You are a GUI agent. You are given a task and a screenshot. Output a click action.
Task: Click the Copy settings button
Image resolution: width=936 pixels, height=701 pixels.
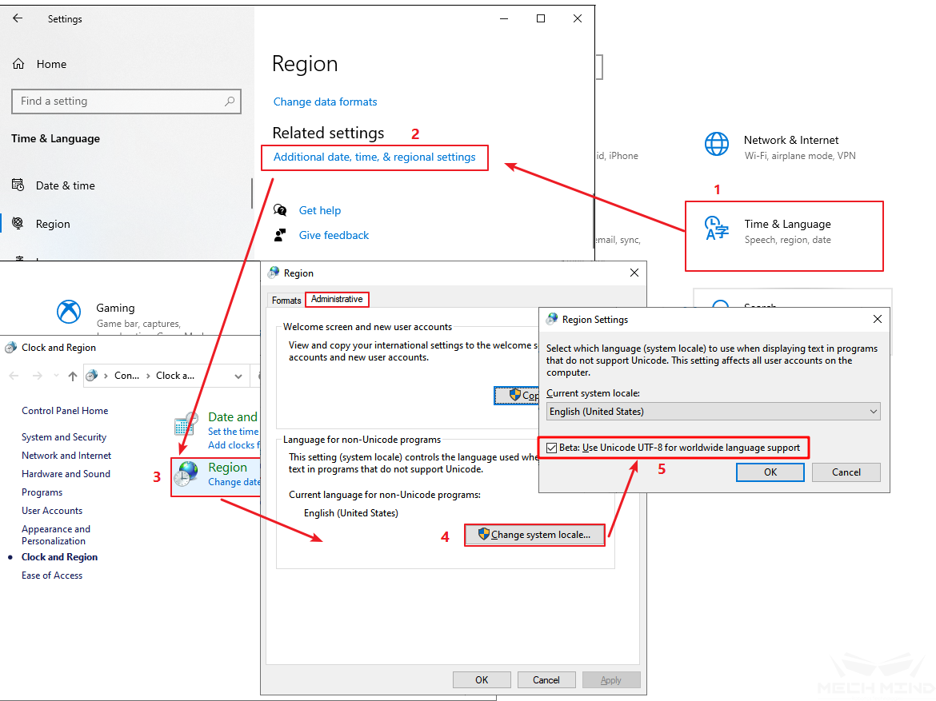click(x=516, y=395)
